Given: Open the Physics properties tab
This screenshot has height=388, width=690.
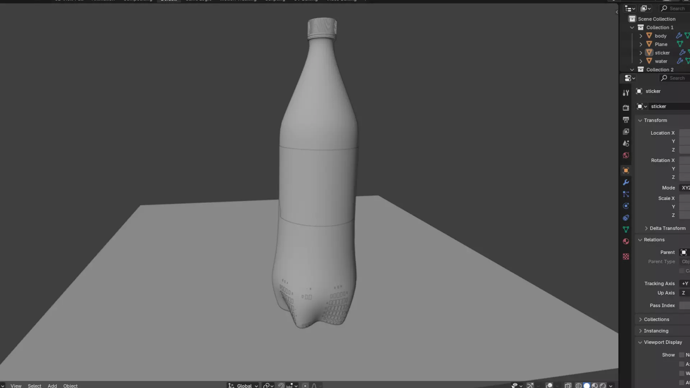Looking at the screenshot, I should pos(626,206).
